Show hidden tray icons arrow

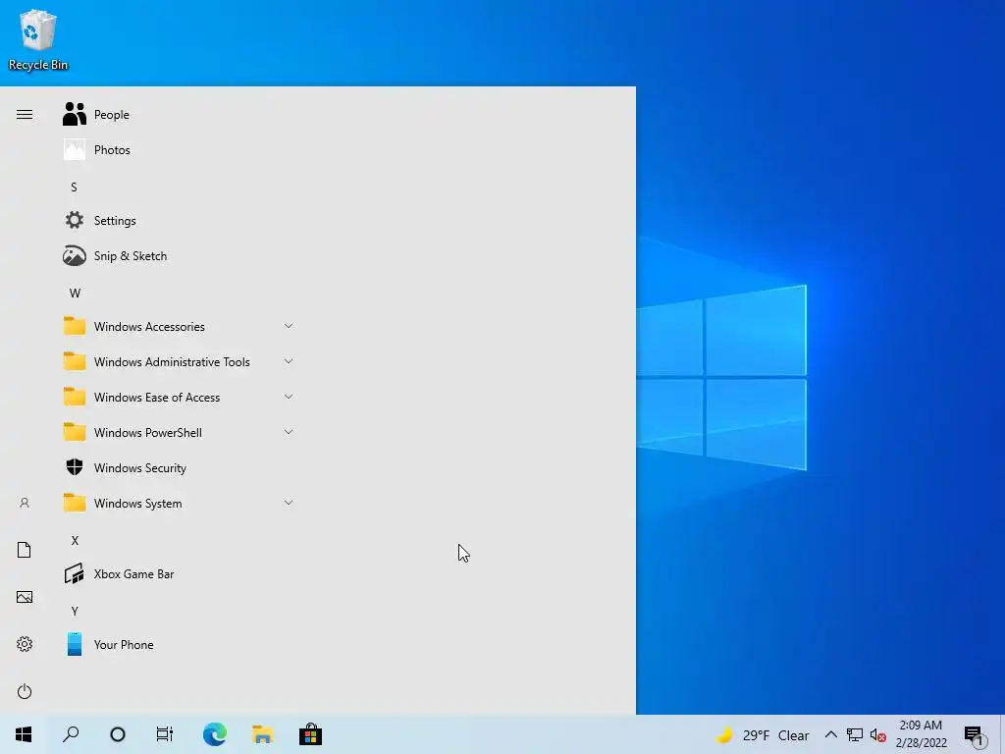pos(830,734)
